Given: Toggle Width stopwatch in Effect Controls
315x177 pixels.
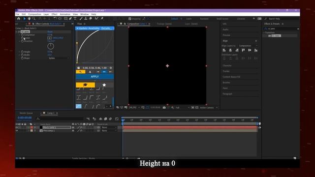Looking at the screenshot, I should tap(22, 55).
